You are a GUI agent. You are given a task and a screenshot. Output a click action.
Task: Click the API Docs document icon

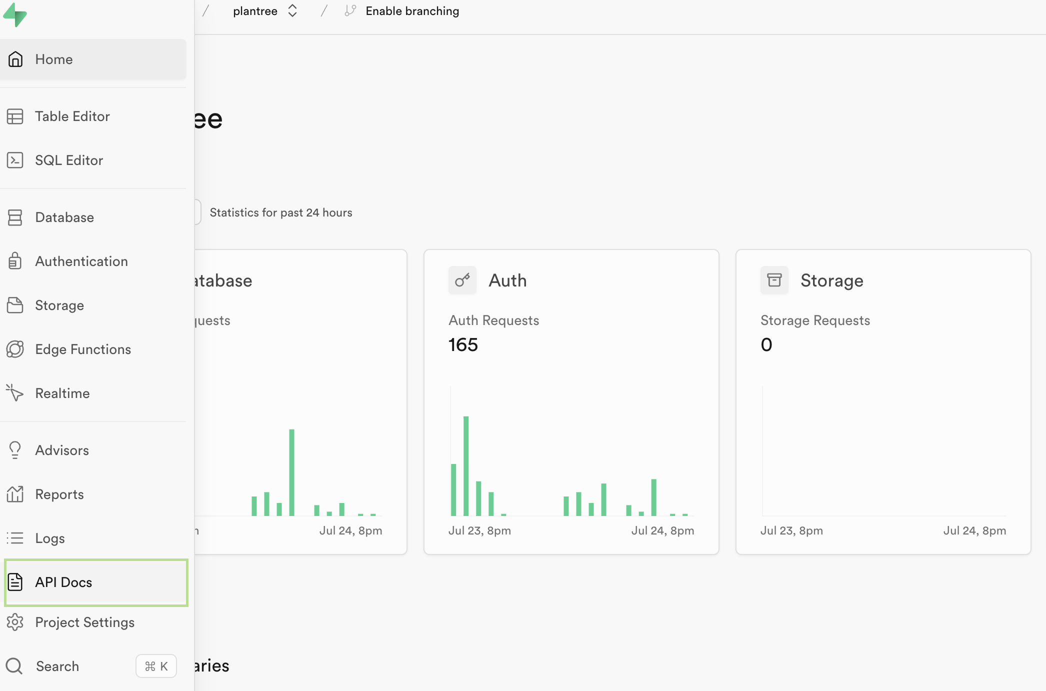click(x=15, y=582)
